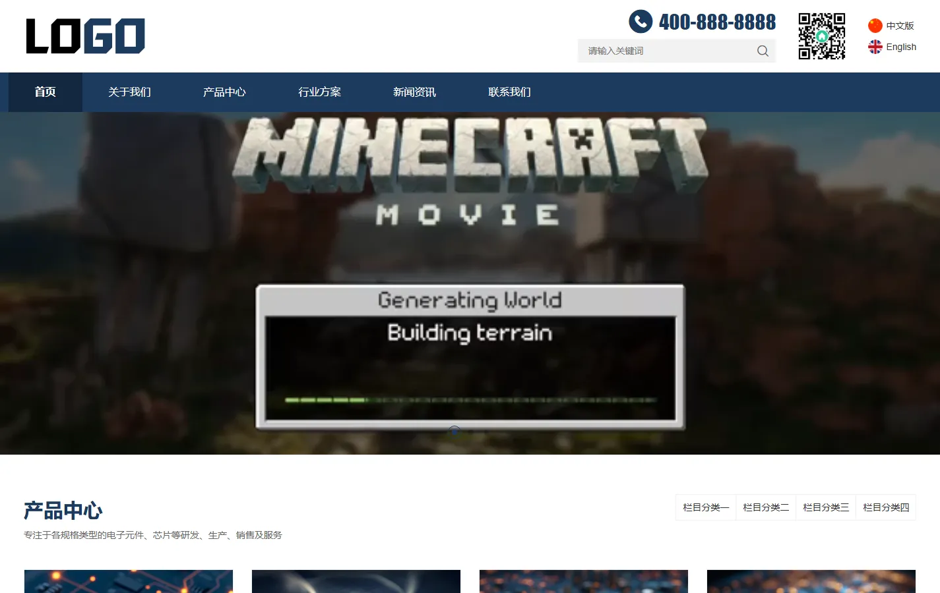Open the 关于我们 menu item

(x=129, y=92)
